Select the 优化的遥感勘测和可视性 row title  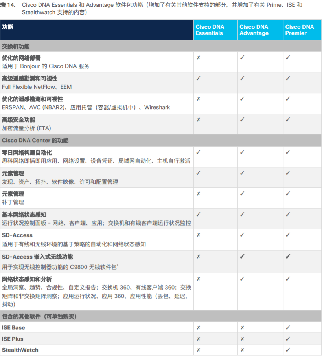(32, 99)
